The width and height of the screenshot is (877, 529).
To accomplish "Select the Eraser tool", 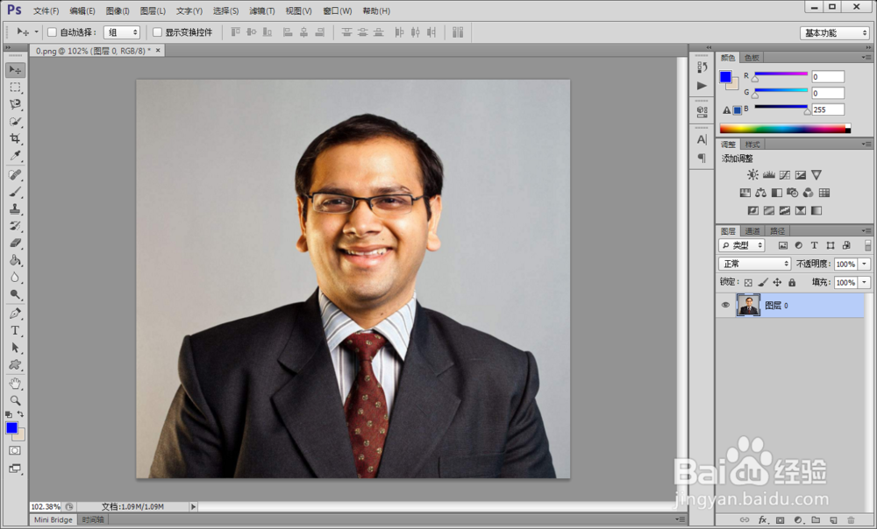I will coord(15,243).
